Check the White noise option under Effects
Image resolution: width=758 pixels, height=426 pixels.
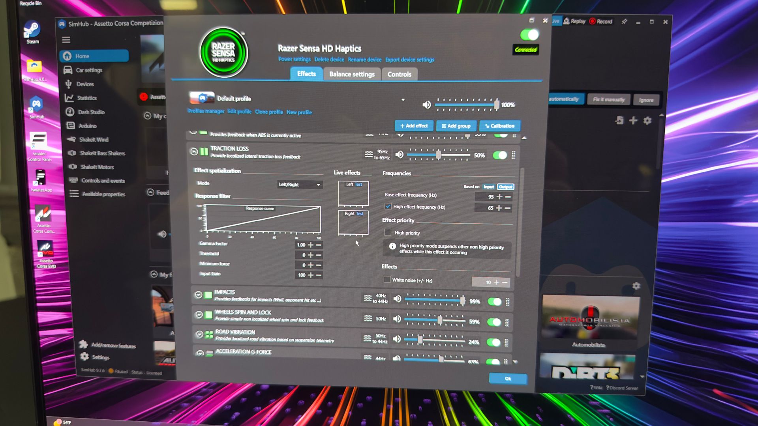[x=387, y=280]
